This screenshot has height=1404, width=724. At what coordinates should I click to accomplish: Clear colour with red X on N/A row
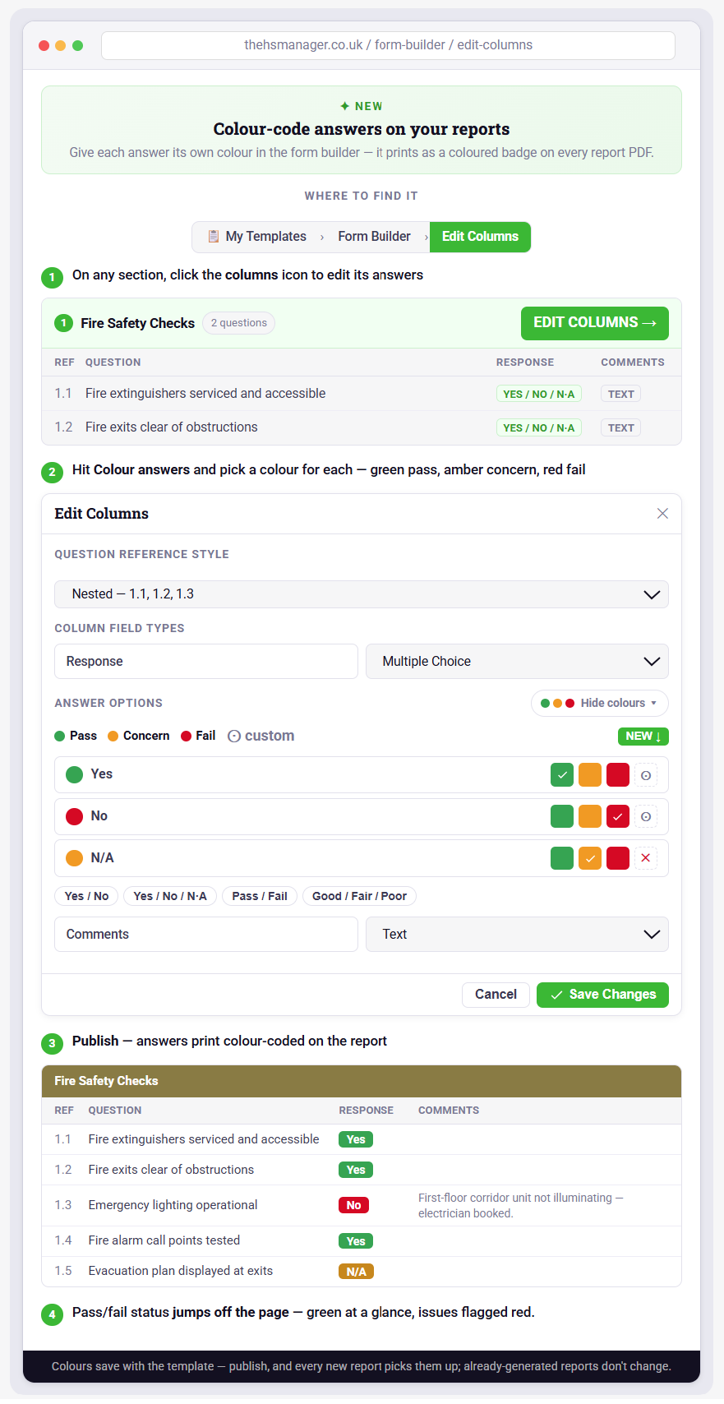click(x=646, y=858)
